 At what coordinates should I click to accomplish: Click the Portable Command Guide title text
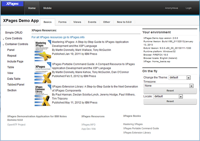coord(93,66)
